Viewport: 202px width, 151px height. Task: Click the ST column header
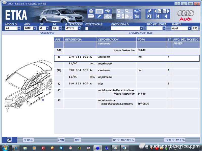point(169,40)
